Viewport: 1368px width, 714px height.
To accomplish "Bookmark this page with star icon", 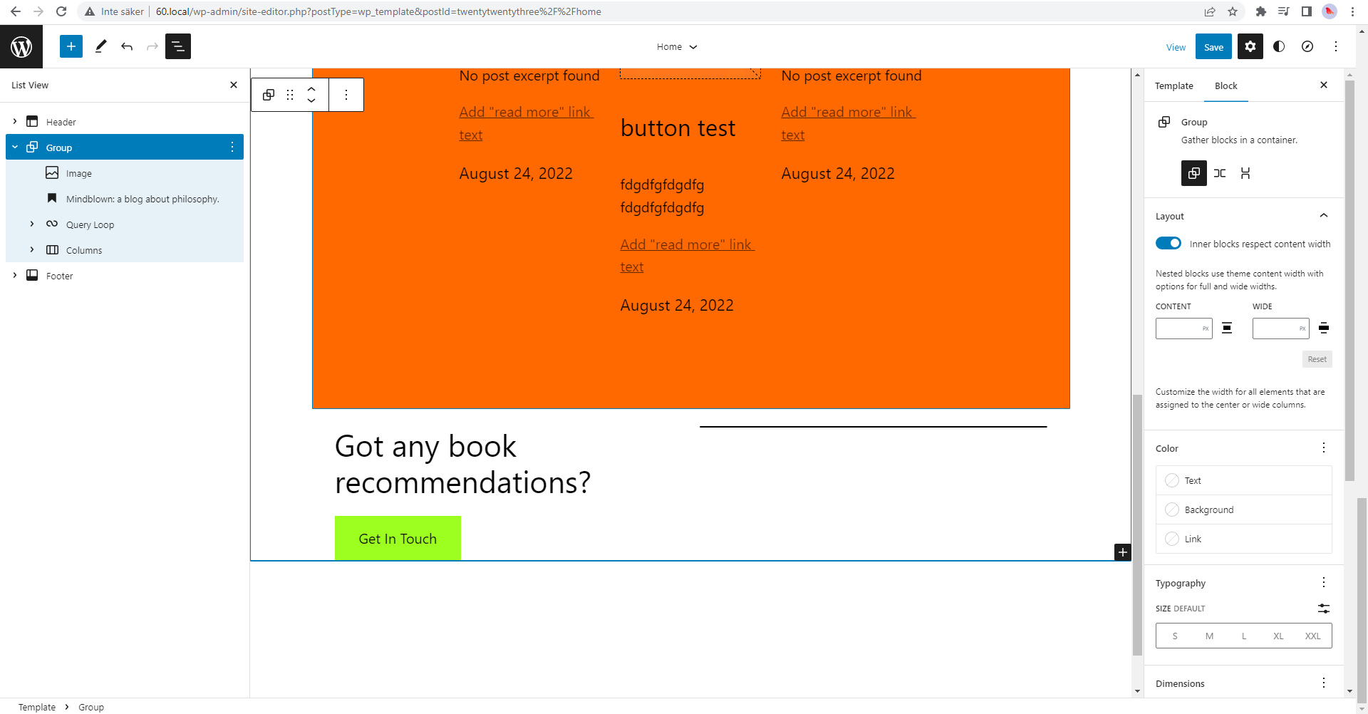I will pyautogui.click(x=1233, y=11).
